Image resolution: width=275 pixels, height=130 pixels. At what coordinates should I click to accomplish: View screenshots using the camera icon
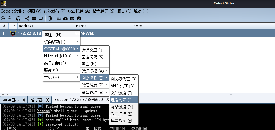(x=79, y=18)
